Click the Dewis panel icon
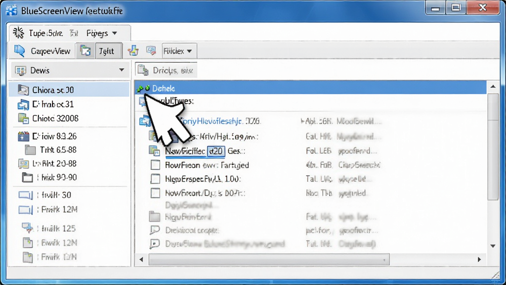The width and height of the screenshot is (506, 285). coord(21,70)
